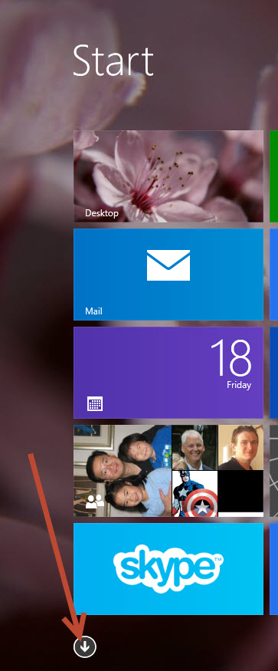The width and height of the screenshot is (278, 671).
Task: Open the partially visible gray tile beside People
Action: [273, 471]
